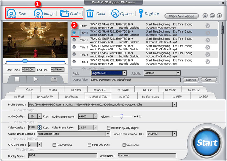Open settings gear for Title10
The width and height of the screenshot is (227, 161).
208,33
